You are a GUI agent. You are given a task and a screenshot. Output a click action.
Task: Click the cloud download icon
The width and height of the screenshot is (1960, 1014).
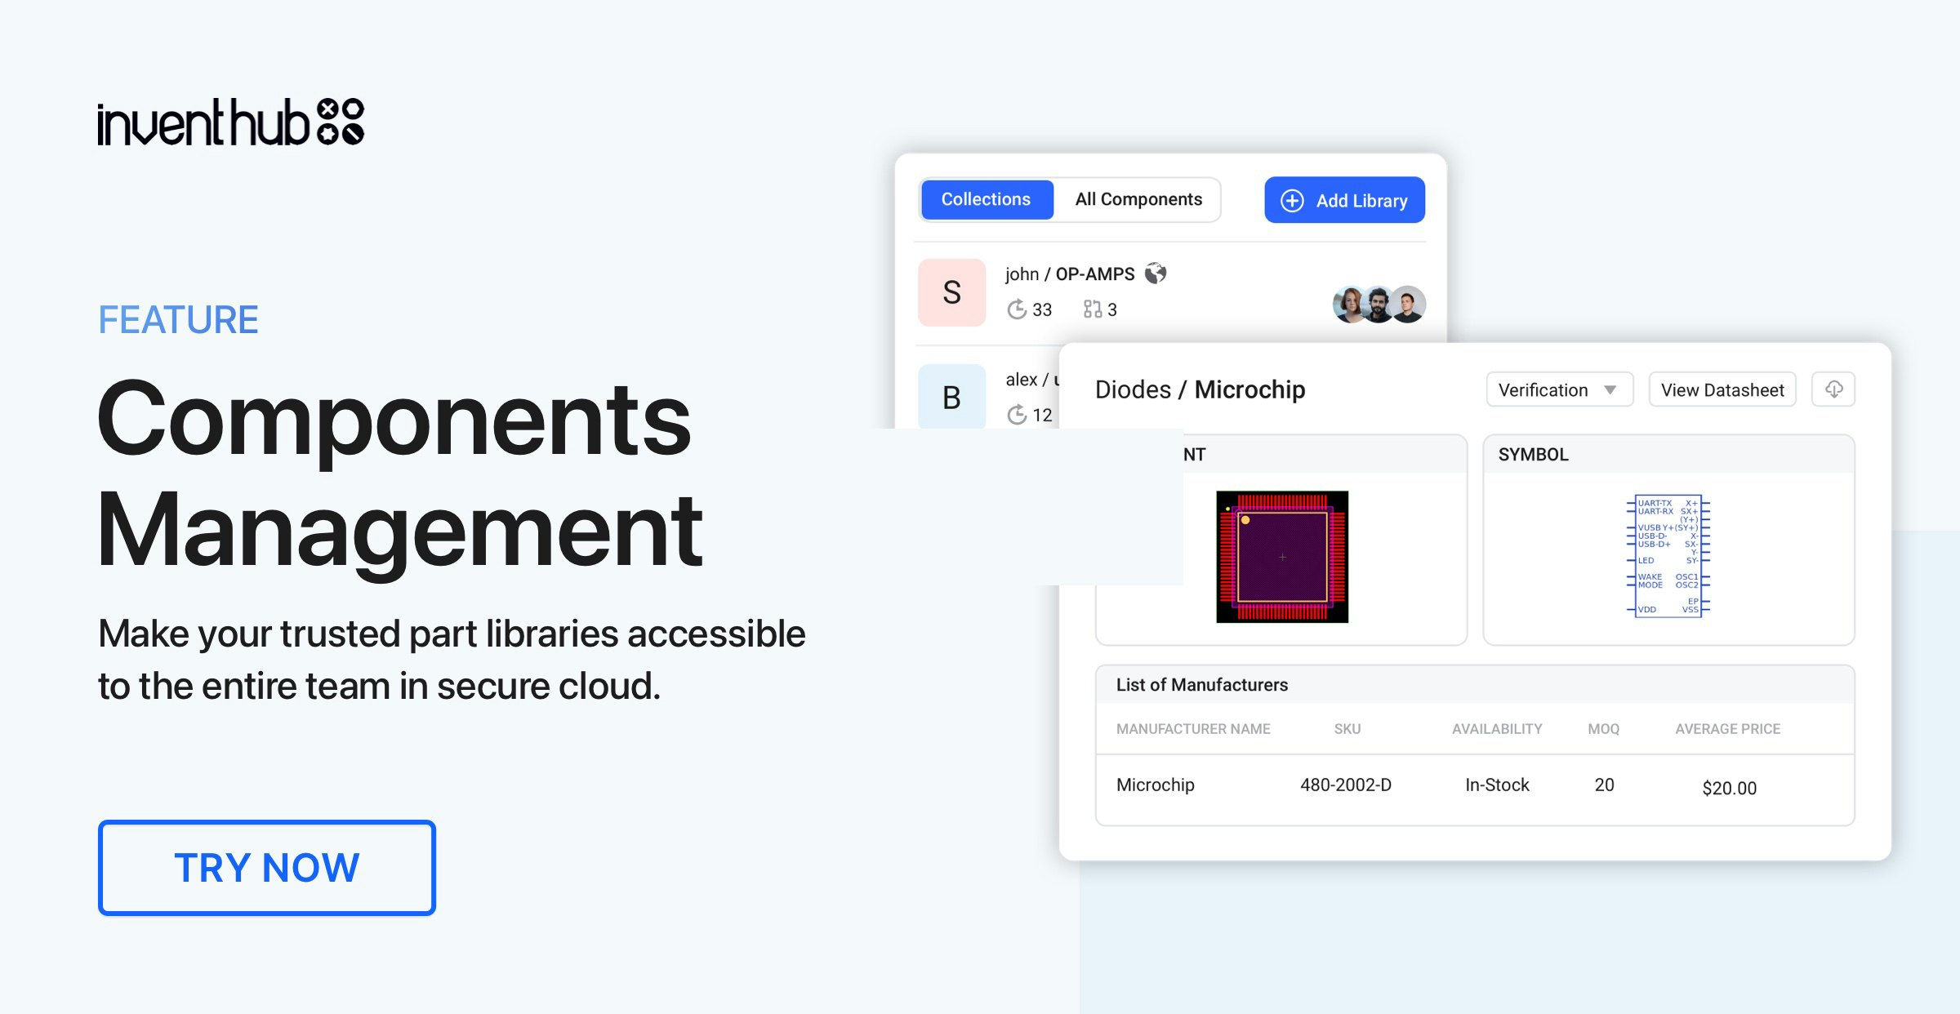coord(1833,389)
